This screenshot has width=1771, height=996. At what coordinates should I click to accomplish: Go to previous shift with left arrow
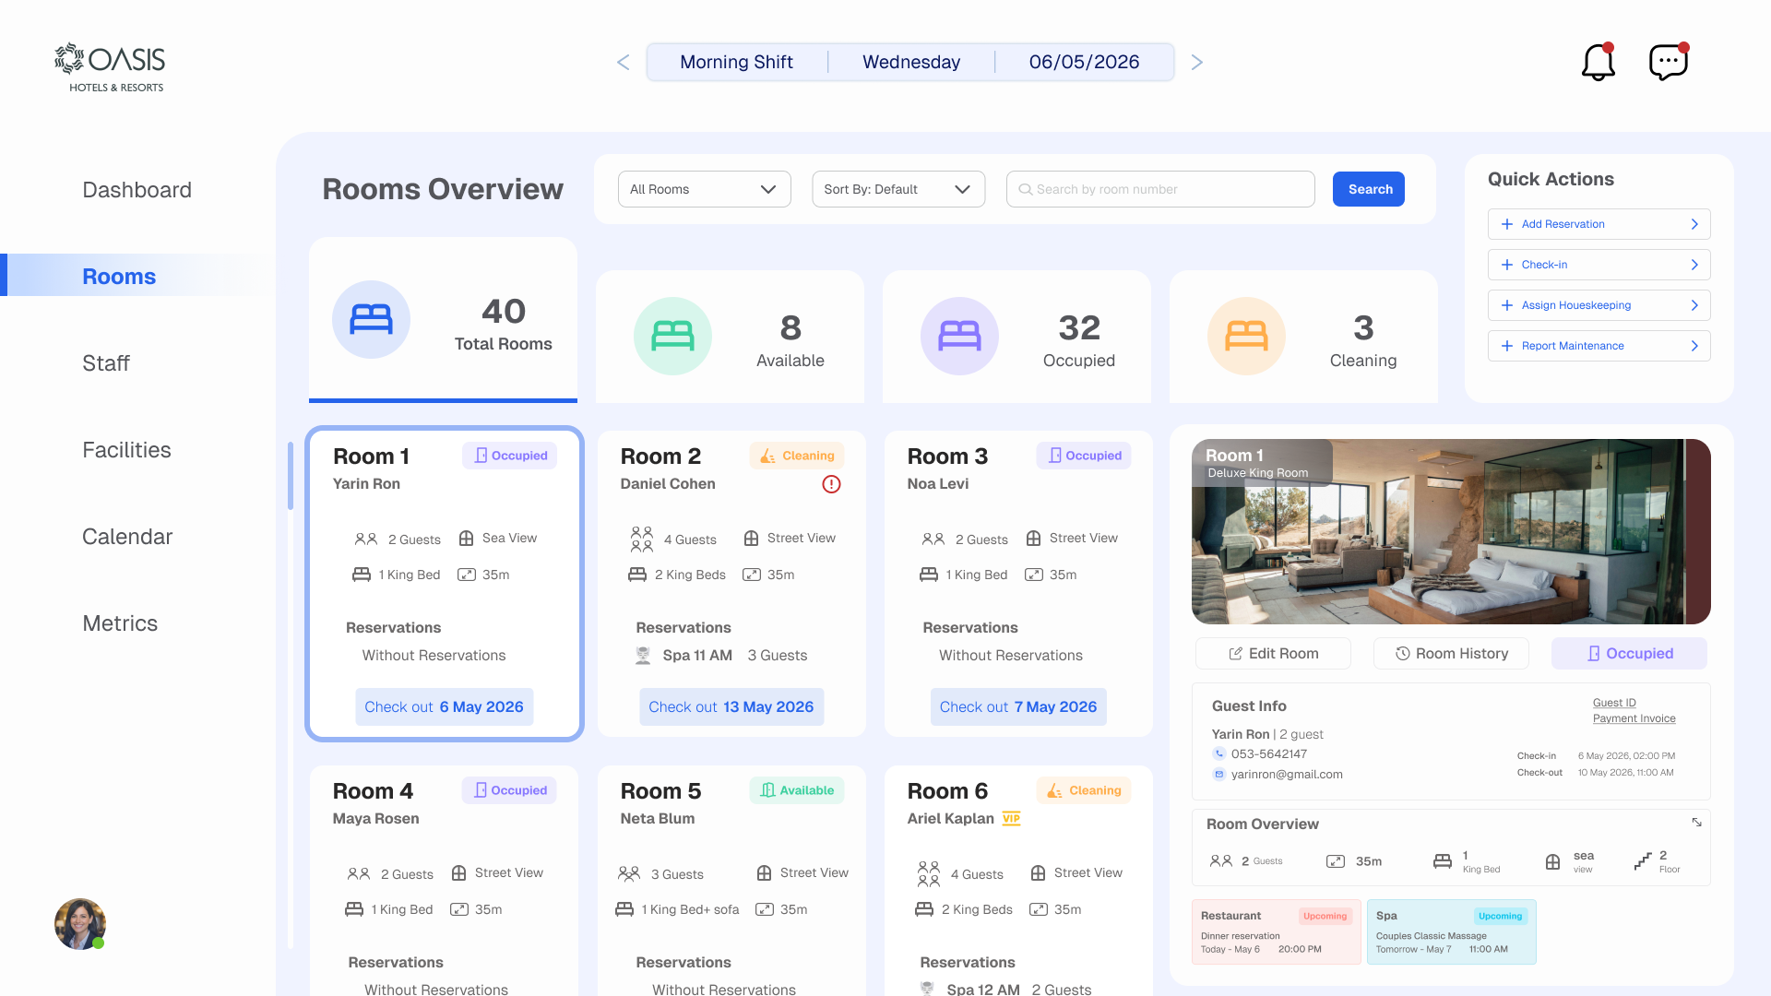coord(624,62)
